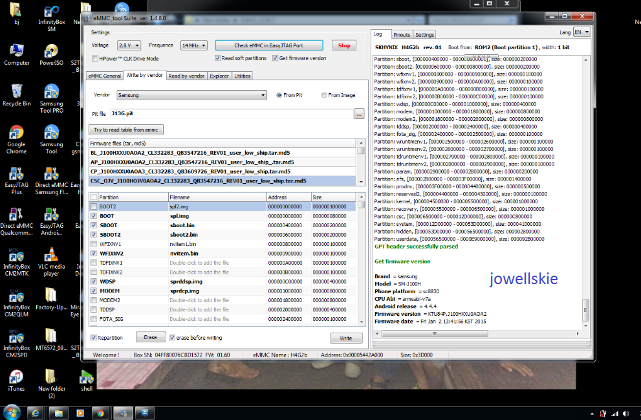
Task: Select the CSC_OJV firmware file row
Action: click(223, 181)
